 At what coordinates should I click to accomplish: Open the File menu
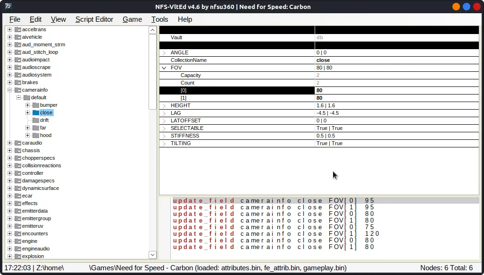15,19
